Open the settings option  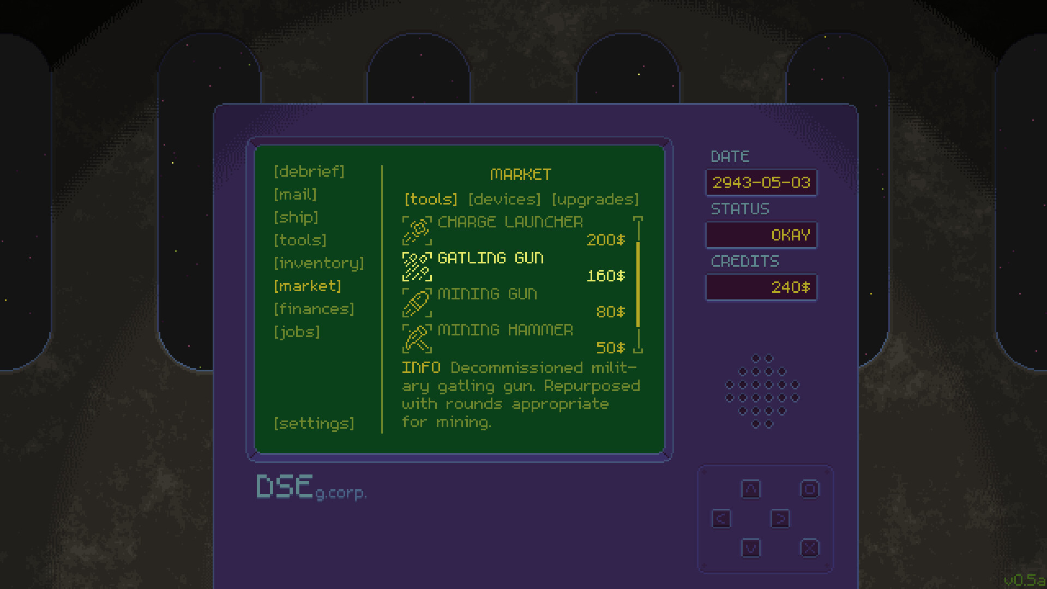pos(314,424)
